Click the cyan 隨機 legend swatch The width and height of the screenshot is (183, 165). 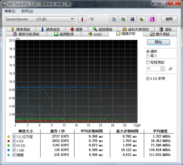(9, 155)
